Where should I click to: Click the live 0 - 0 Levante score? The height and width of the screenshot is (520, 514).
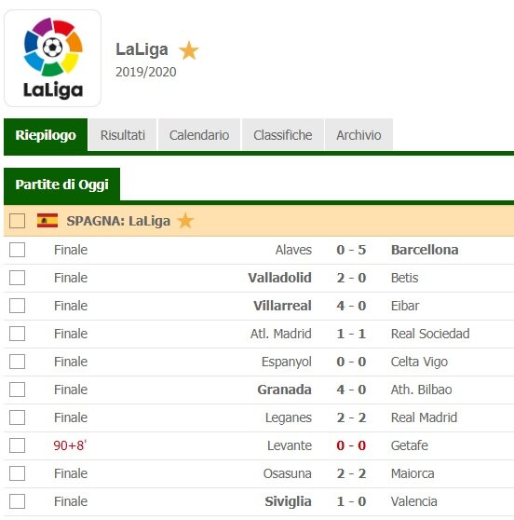pos(351,445)
